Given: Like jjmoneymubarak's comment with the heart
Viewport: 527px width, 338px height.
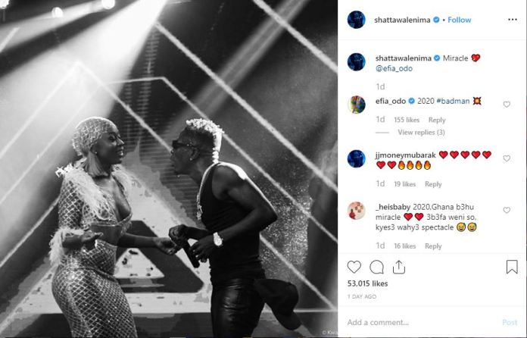Looking at the screenshot, I should tap(507, 158).
